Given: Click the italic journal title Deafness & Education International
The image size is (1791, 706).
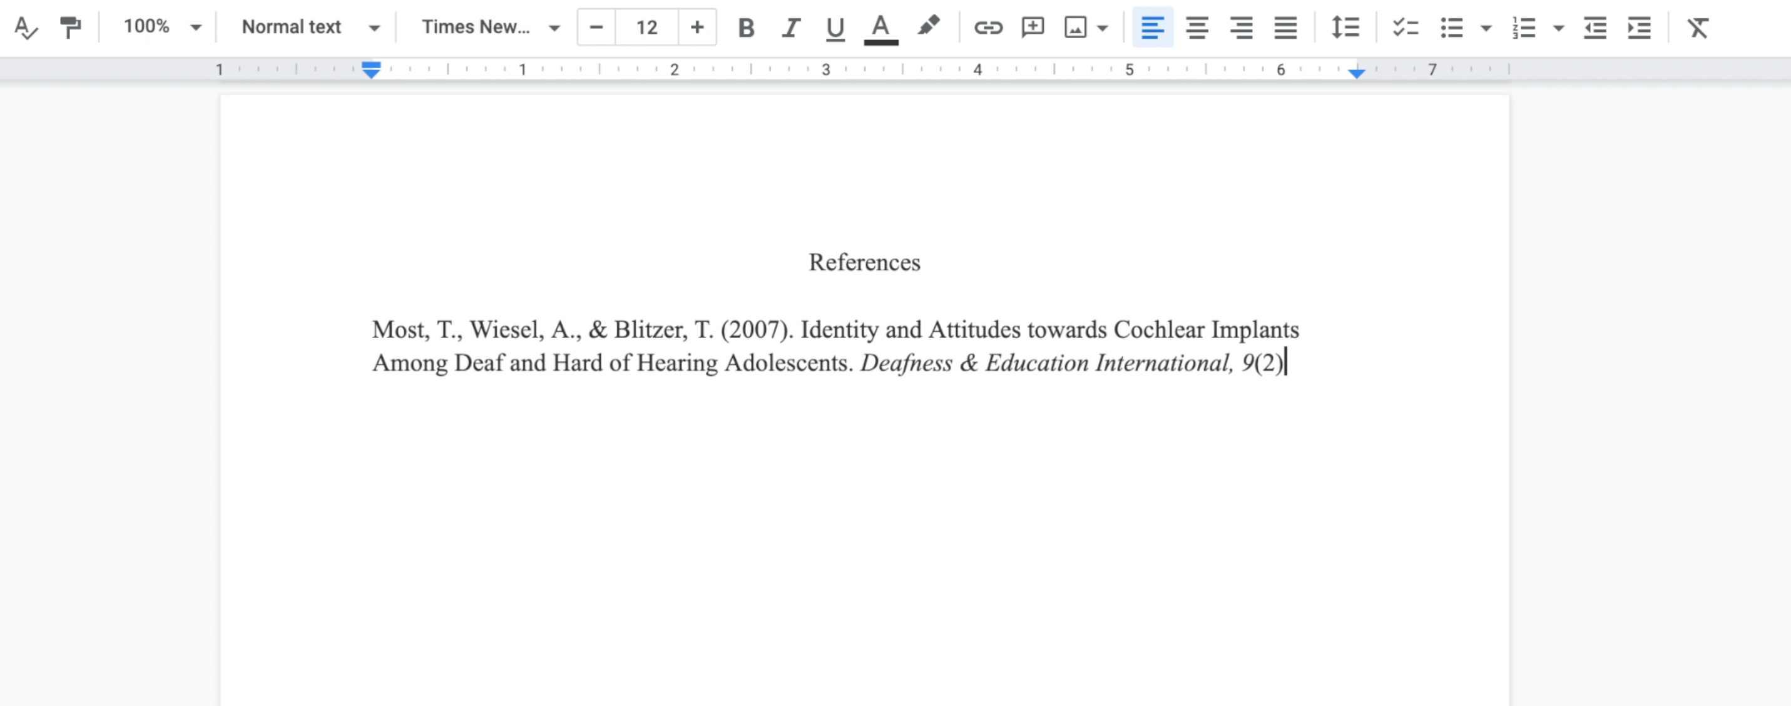Looking at the screenshot, I should coord(1045,363).
